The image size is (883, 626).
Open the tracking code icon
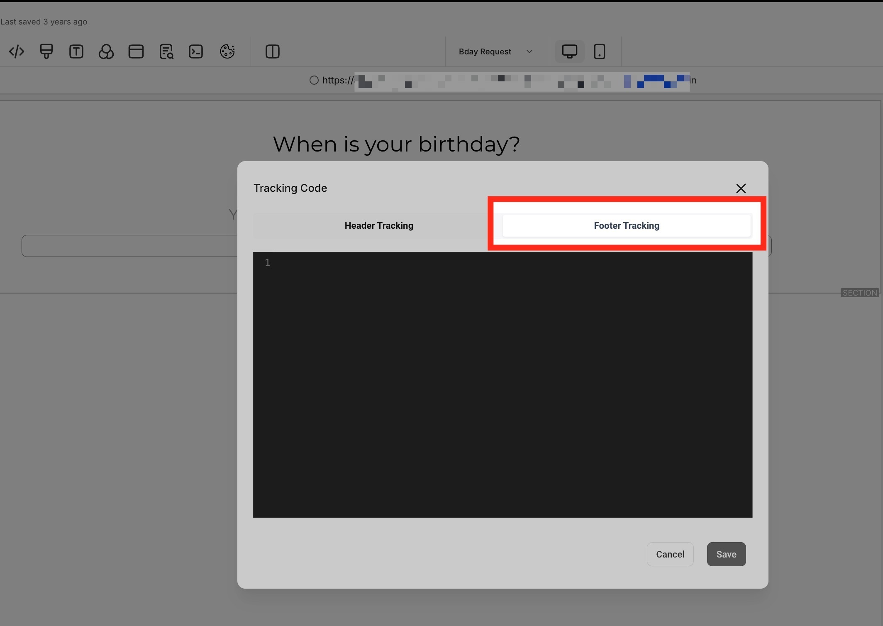tap(17, 51)
